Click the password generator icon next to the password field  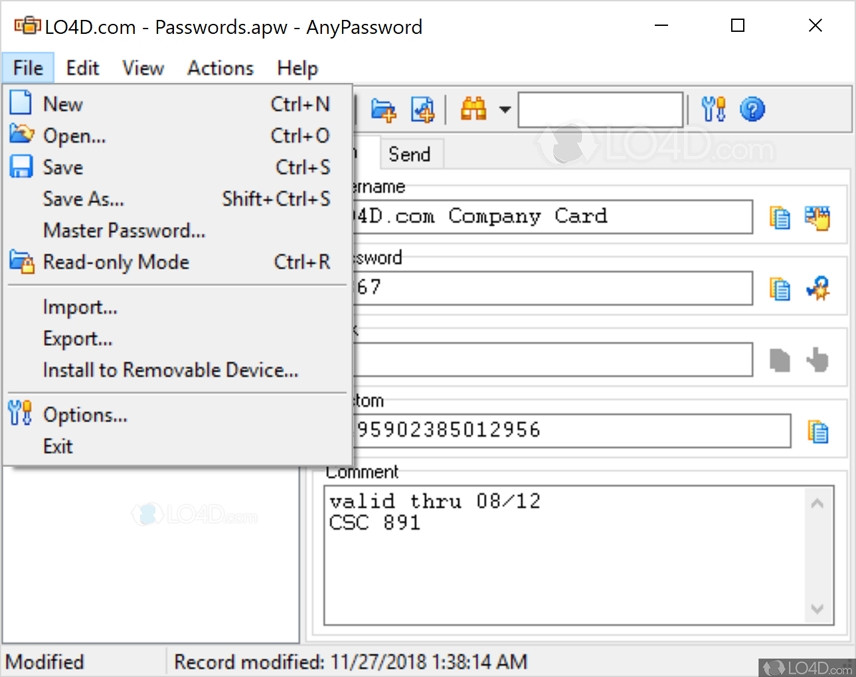click(x=818, y=288)
